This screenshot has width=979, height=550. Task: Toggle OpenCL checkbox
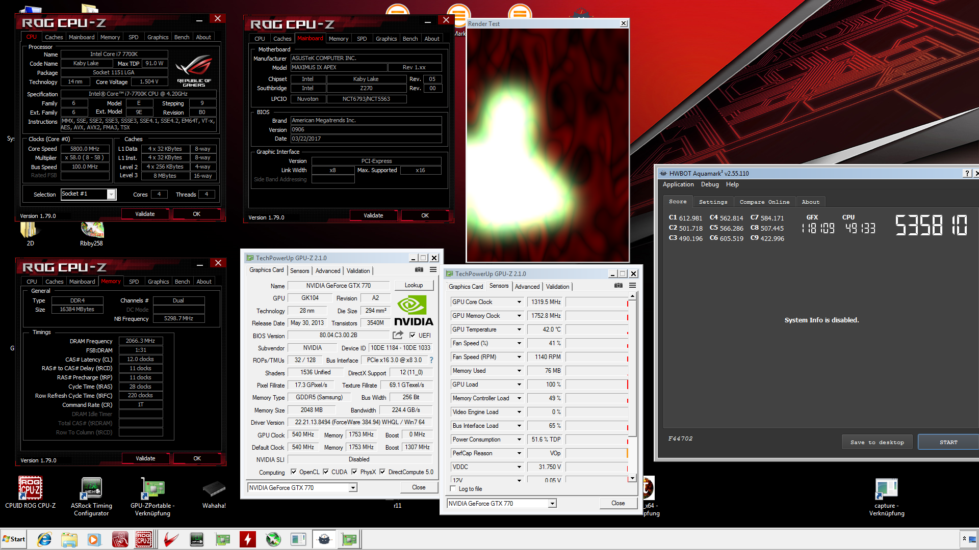coord(294,472)
